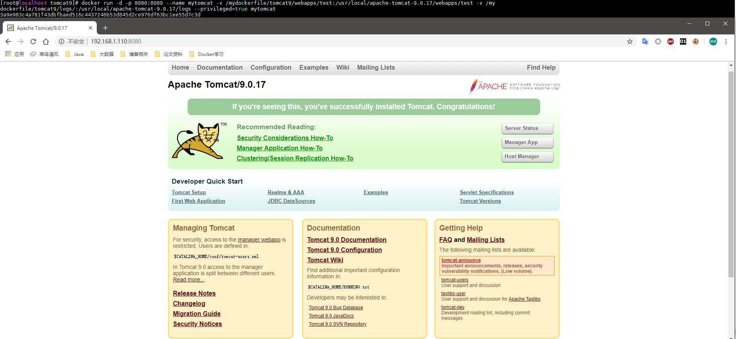Open the Servlet Specifications link
Viewport: 736px width, 339px height.
(x=486, y=192)
